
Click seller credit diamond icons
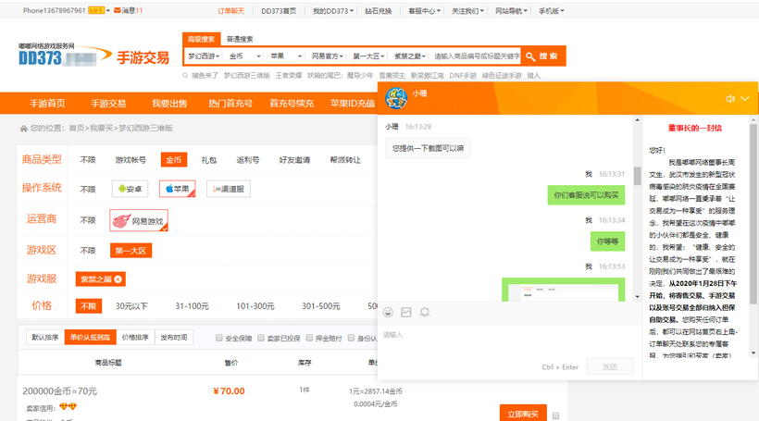(68, 406)
